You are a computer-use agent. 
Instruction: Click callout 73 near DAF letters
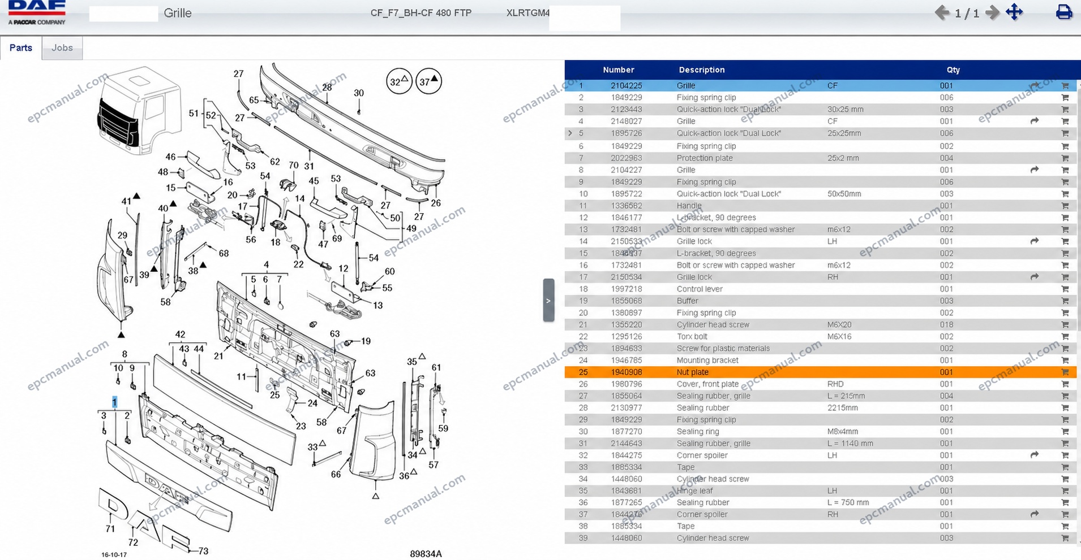tap(203, 551)
